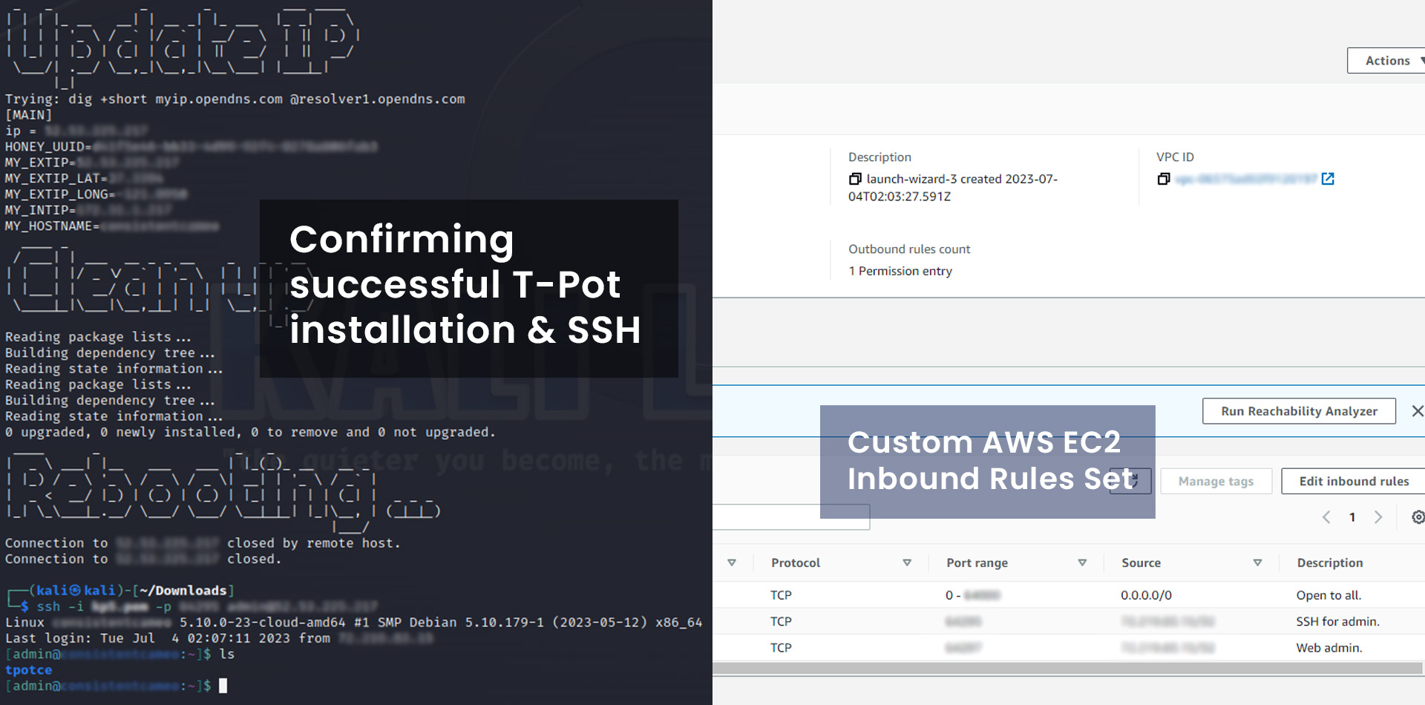Screen dimensions: 1425x705
Task: Open the VPC ID external link icon
Action: click(x=1329, y=179)
